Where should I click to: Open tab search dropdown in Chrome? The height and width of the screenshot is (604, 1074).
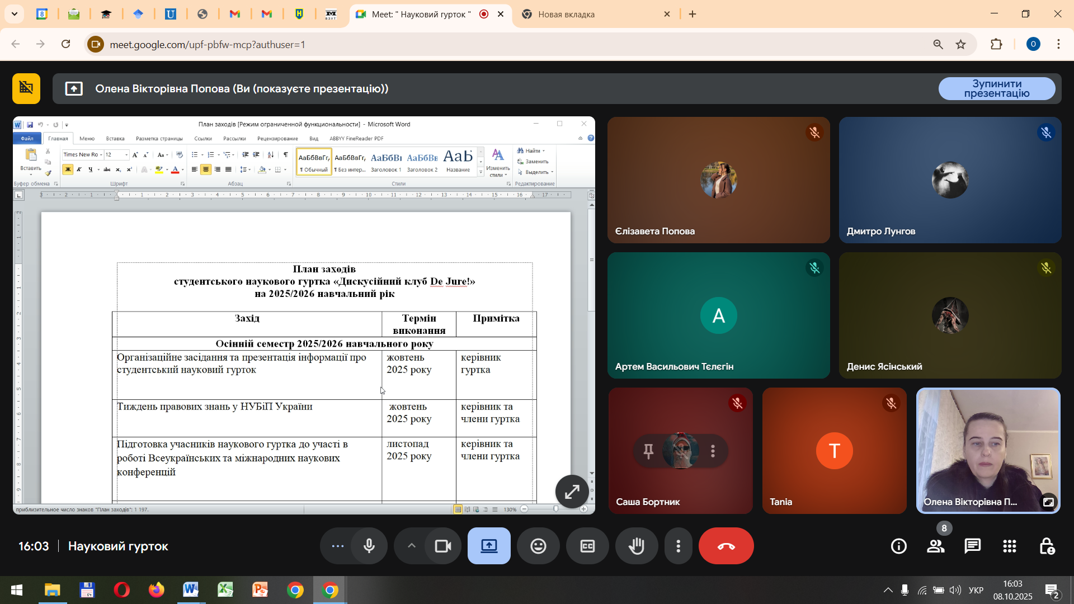point(15,14)
